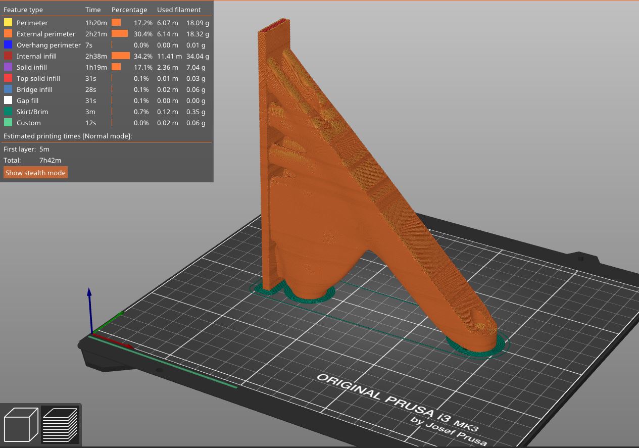
Task: Click the Used filament column header
Action: pos(178,10)
